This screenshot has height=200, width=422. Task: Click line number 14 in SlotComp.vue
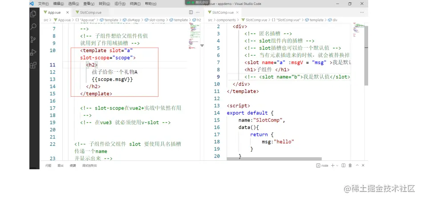tap(217, 113)
